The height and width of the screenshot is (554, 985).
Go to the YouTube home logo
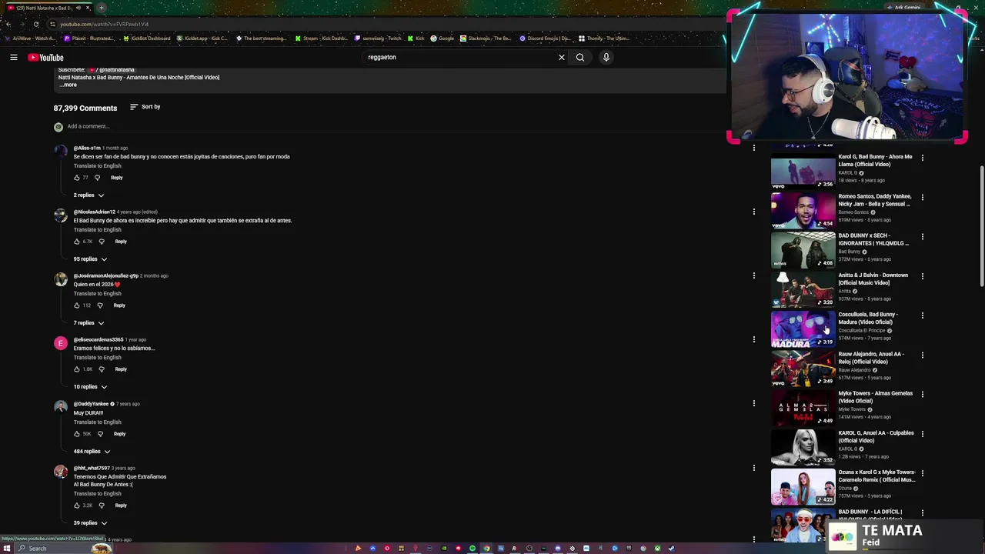click(x=45, y=57)
